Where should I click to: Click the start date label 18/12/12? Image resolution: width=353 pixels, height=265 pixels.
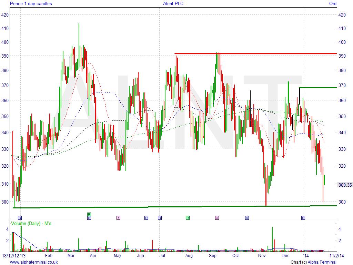point(10,256)
